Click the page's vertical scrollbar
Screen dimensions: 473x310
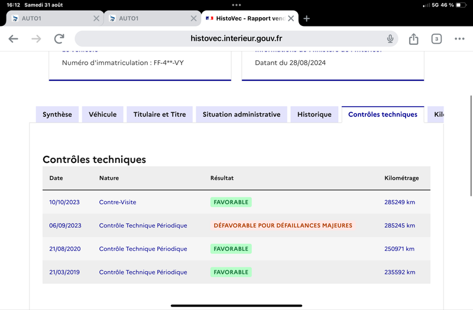tap(471, 146)
